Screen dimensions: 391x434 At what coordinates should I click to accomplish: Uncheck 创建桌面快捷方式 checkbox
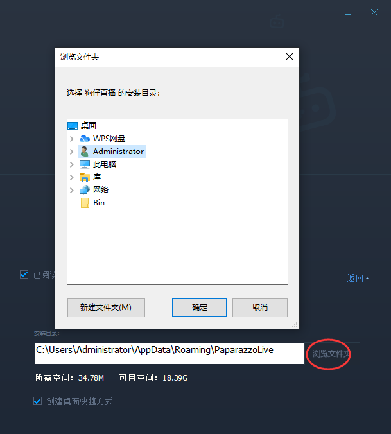pyautogui.click(x=38, y=401)
